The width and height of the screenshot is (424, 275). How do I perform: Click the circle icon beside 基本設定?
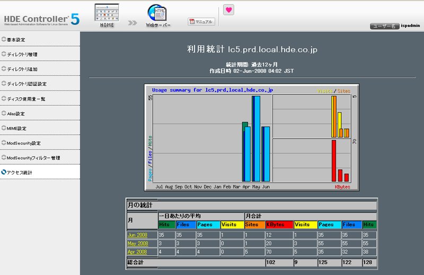[x=4, y=39]
